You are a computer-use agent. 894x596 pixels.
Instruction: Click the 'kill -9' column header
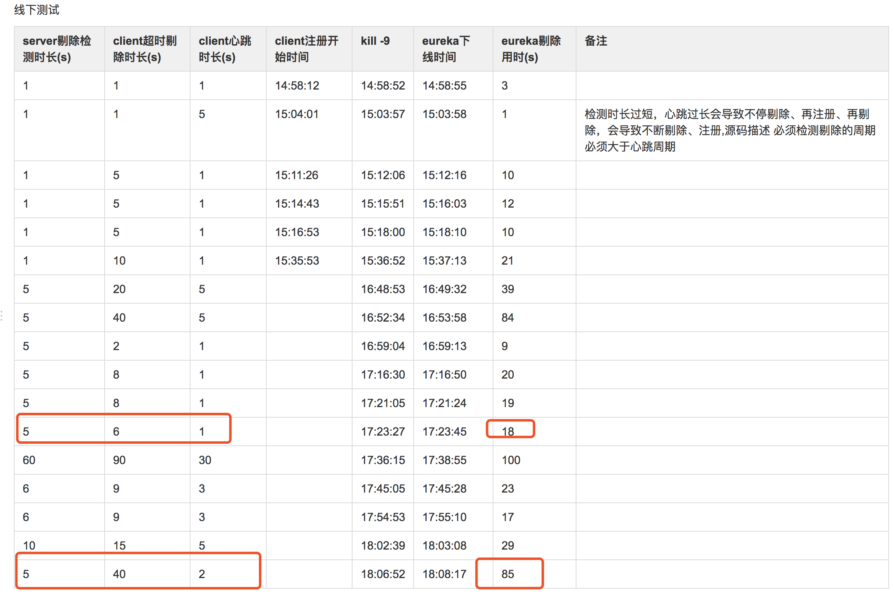pos(375,41)
